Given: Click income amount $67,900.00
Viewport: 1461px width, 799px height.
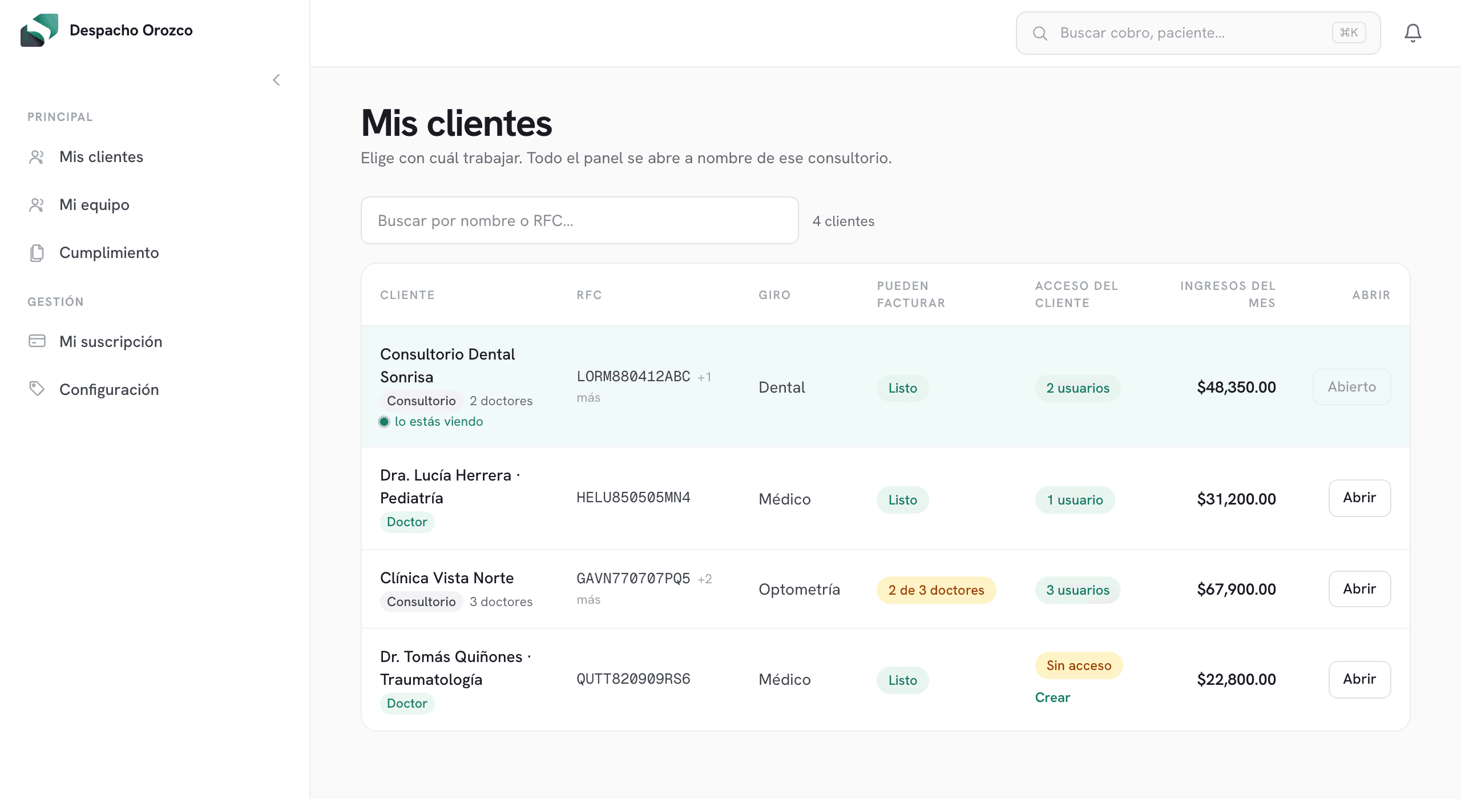Looking at the screenshot, I should (x=1236, y=590).
